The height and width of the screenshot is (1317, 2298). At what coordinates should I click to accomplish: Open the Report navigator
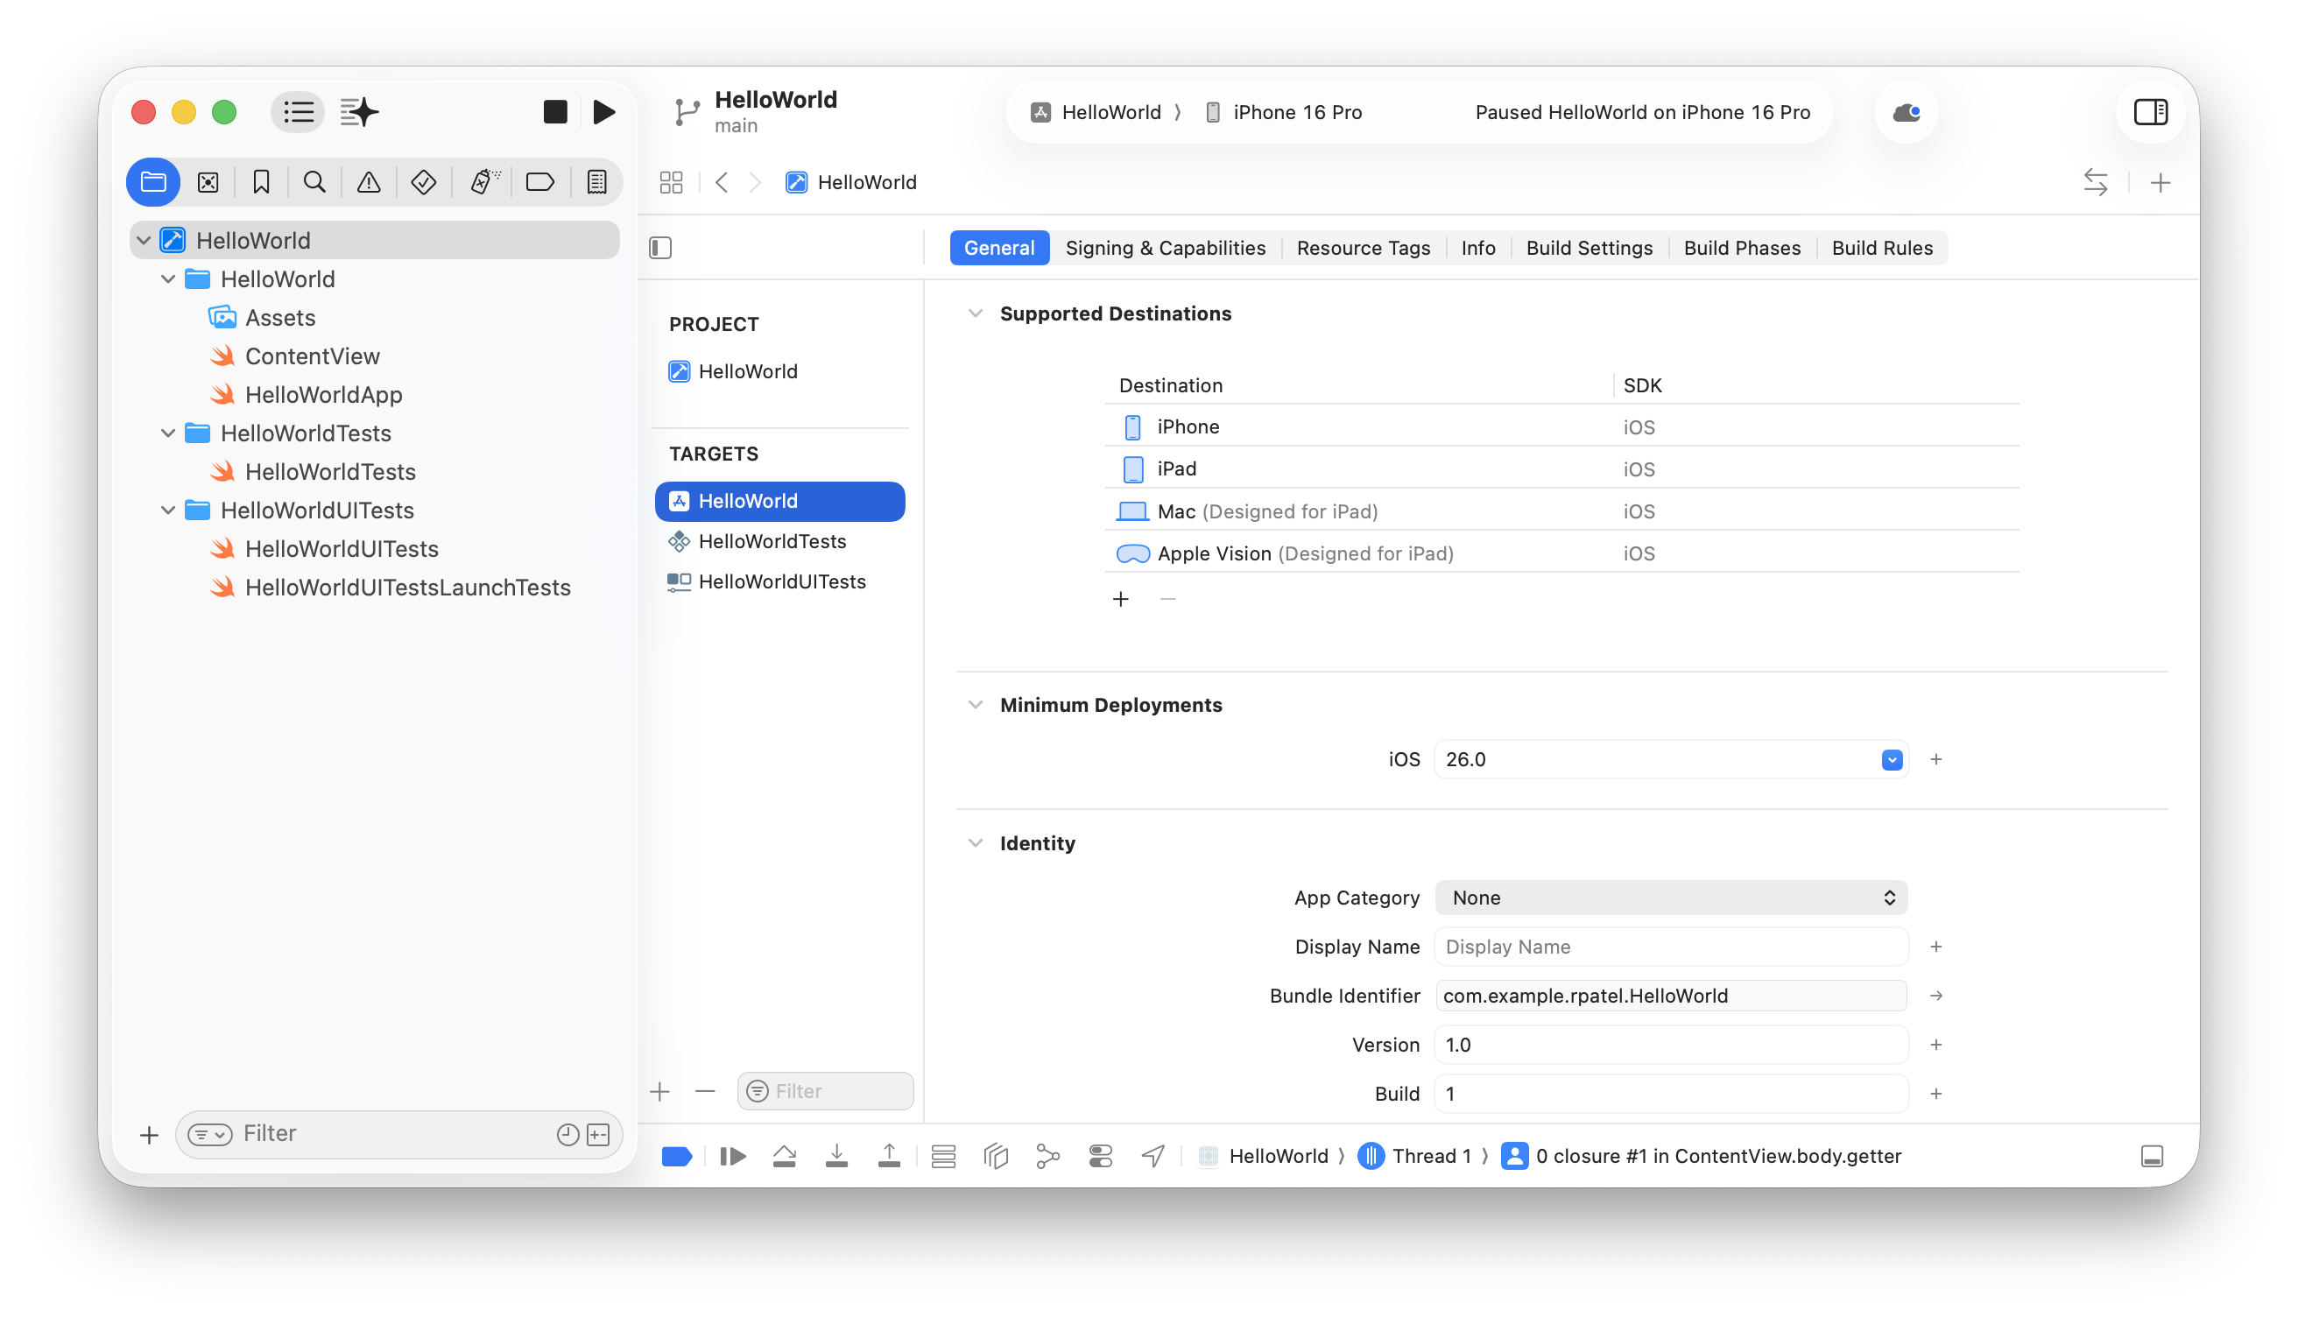pos(597,182)
